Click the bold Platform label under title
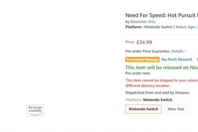 coord(134,27)
